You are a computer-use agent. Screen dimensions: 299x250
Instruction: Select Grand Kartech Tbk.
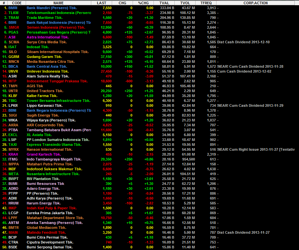pyautogui.click(x=44, y=154)
